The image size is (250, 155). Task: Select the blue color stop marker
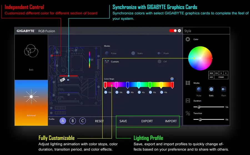coord(127,85)
